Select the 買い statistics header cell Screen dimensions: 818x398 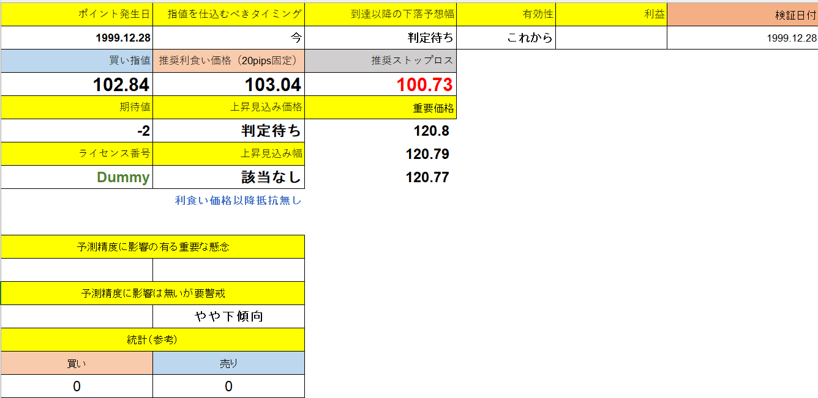coord(77,363)
